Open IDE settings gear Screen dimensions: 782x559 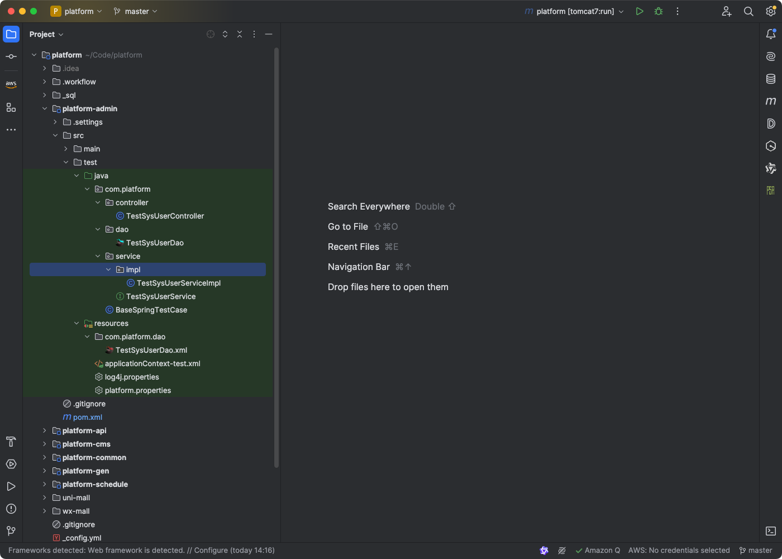pos(771,11)
